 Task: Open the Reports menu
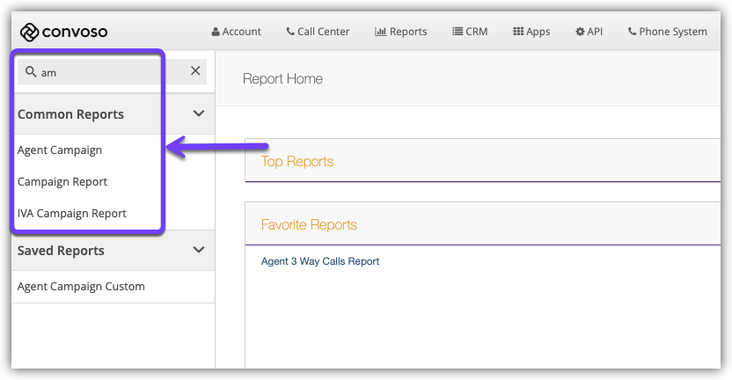[x=400, y=32]
